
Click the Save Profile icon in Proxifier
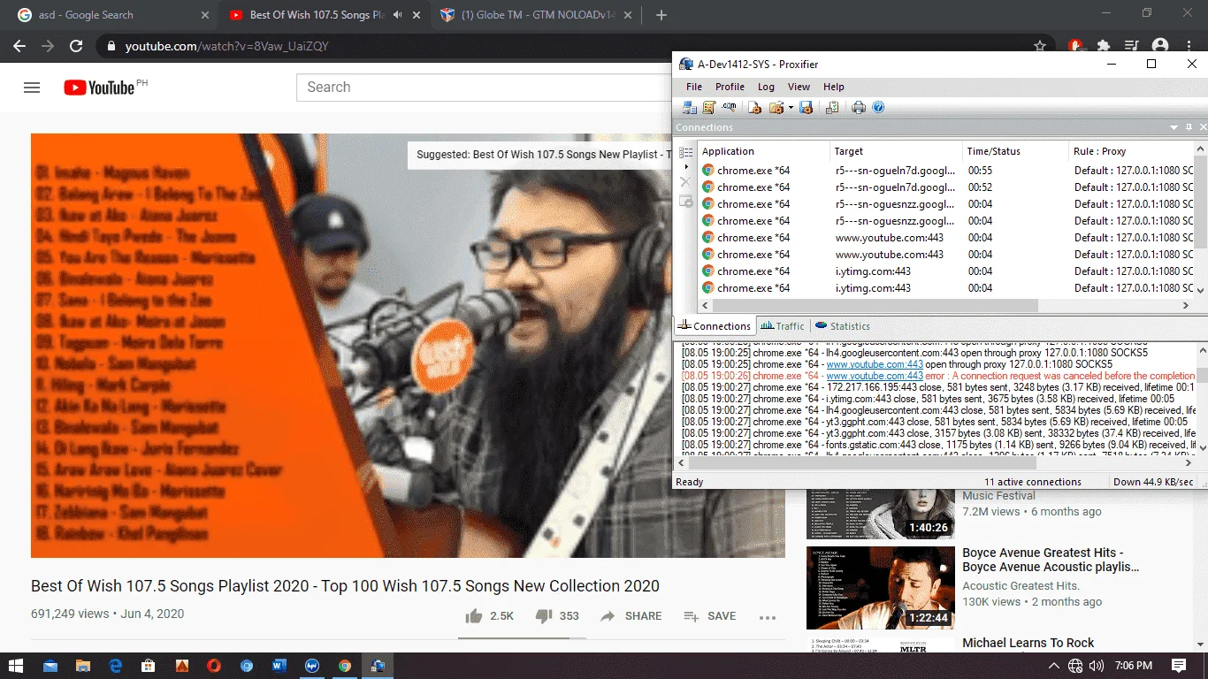[806, 107]
